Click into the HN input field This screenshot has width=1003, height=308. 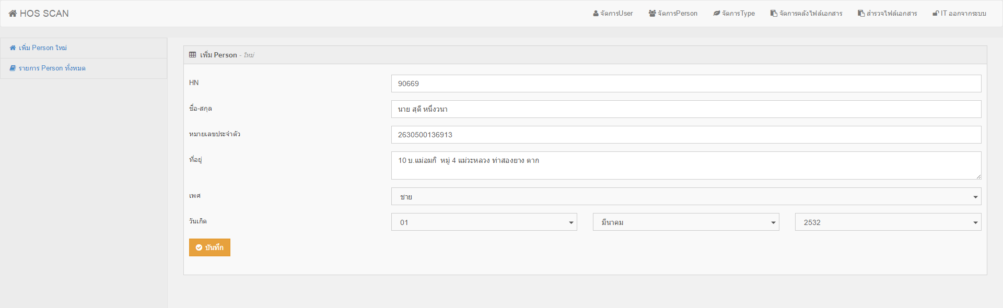pos(685,84)
